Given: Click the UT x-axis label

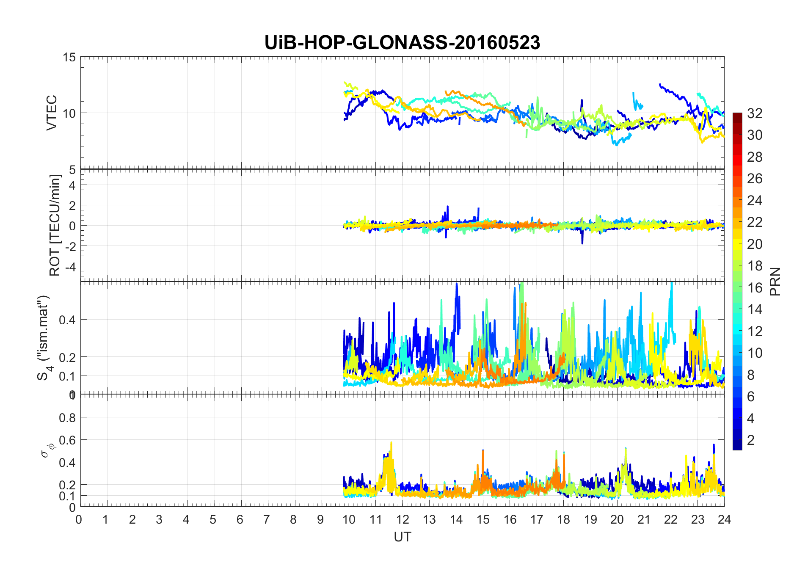Looking at the screenshot, I should (x=402, y=537).
